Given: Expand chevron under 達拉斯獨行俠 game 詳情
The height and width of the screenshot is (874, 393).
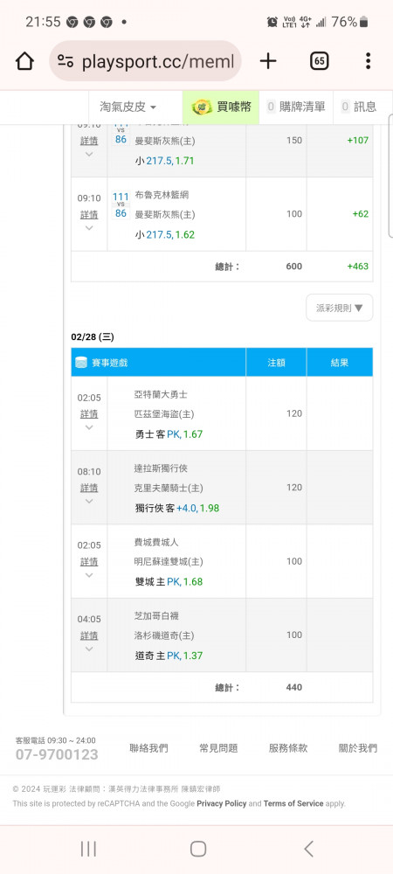Looking at the screenshot, I should click(x=89, y=501).
